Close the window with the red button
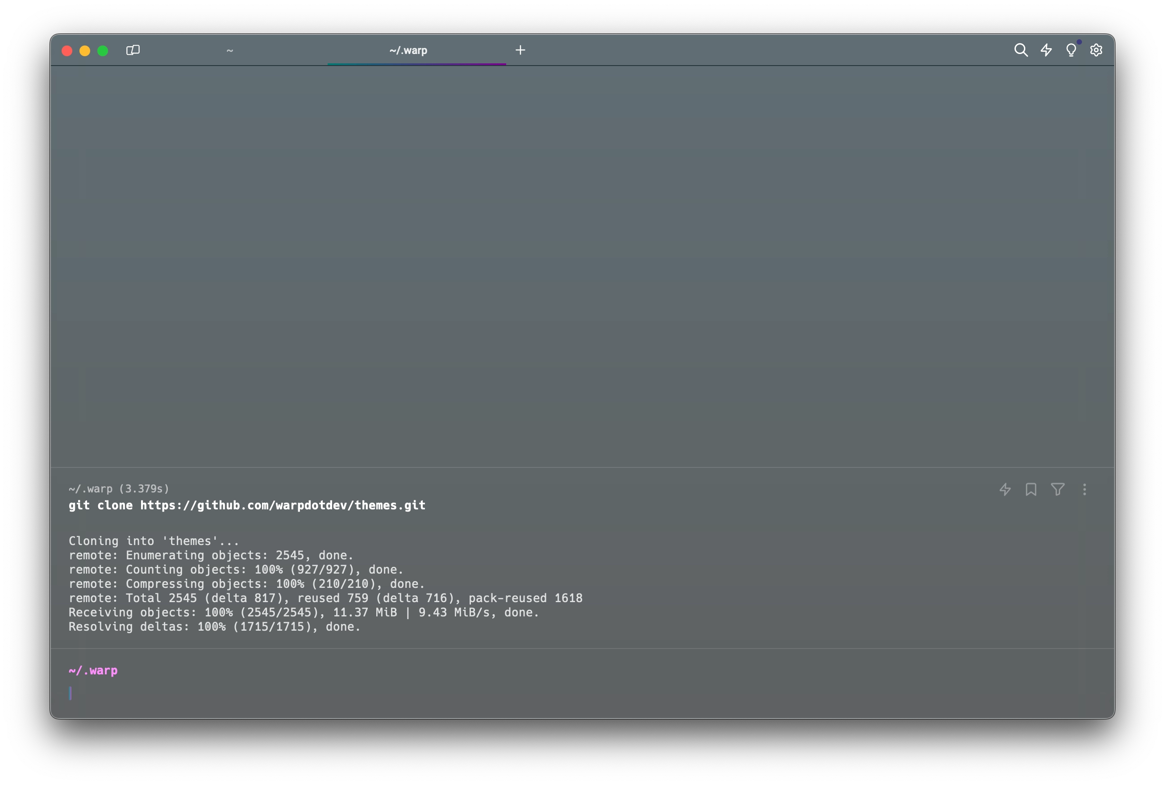The height and width of the screenshot is (785, 1165). [67, 50]
